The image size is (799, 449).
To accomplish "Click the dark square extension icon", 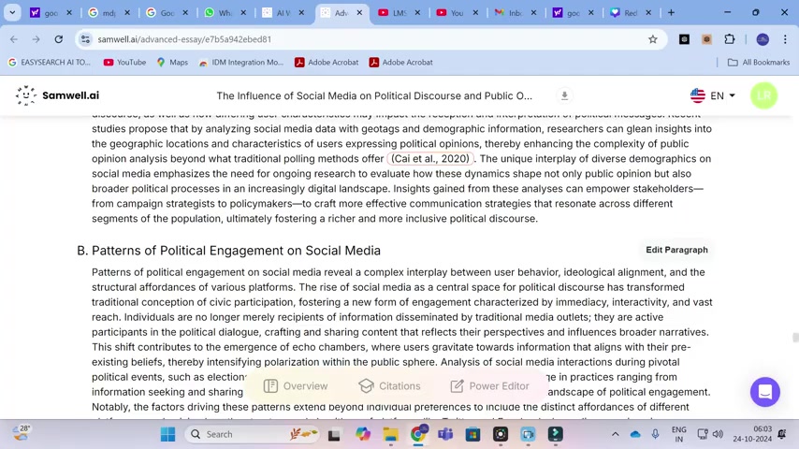I will [x=684, y=39].
